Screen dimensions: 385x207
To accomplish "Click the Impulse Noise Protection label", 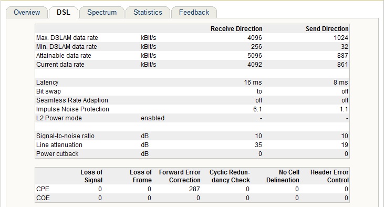I will click(72, 109).
